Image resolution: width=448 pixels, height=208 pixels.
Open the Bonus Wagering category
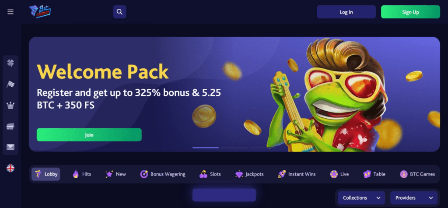[163, 174]
